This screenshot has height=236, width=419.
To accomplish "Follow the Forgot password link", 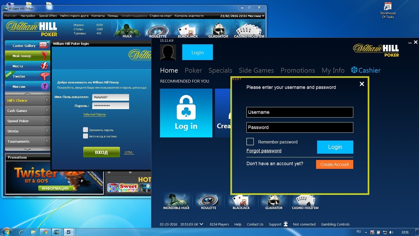I will point(264,151).
